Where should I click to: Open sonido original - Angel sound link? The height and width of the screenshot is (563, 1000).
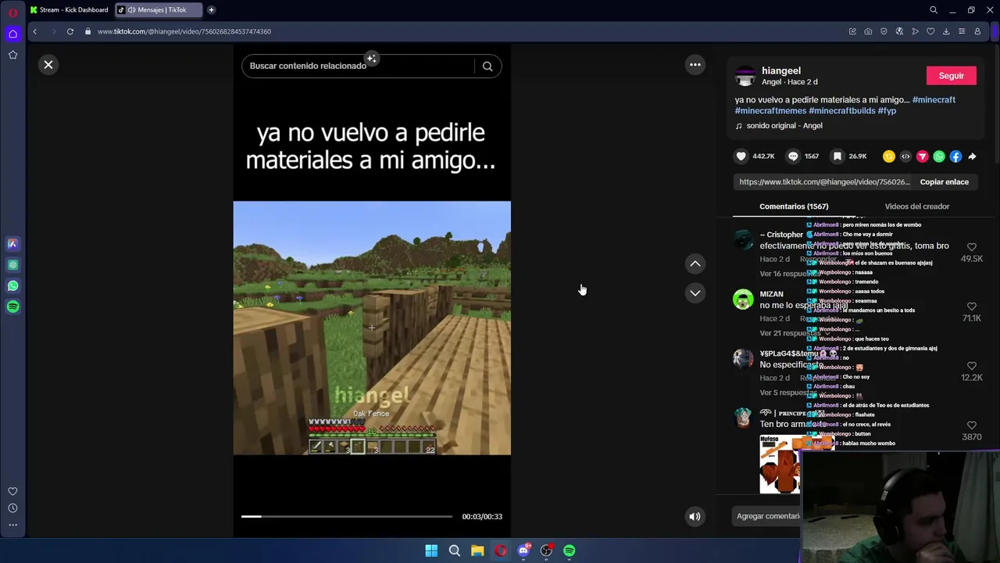click(778, 126)
